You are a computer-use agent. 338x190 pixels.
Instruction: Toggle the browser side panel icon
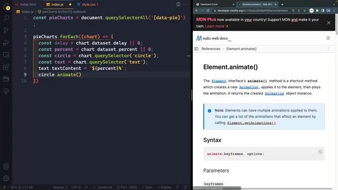point(323,11)
